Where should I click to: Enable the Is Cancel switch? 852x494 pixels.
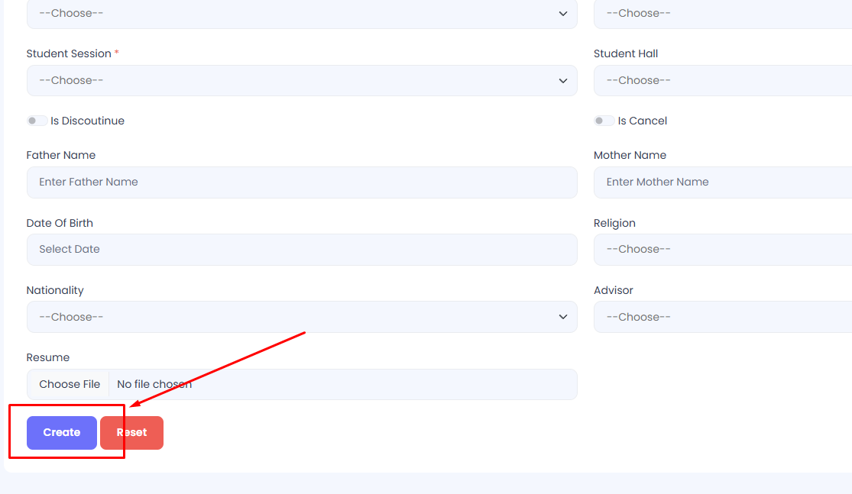604,121
